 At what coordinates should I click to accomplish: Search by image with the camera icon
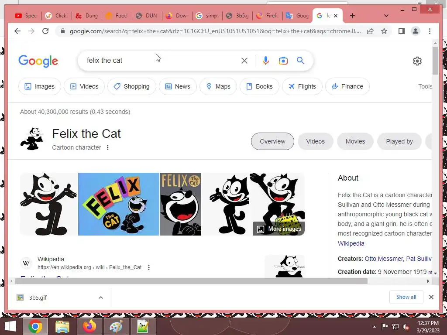pos(283,61)
